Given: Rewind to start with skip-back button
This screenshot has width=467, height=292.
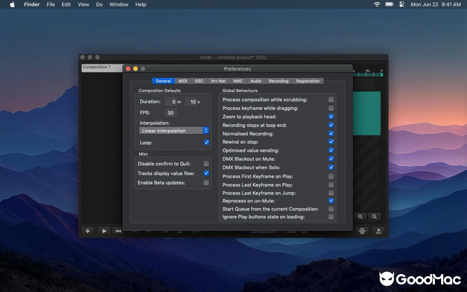Looking at the screenshot, I should coord(118,231).
